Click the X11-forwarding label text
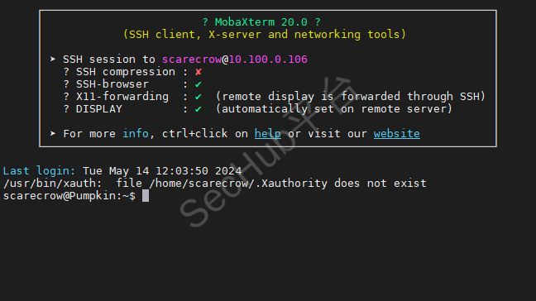Screen dimensions: 536x301 (x=122, y=97)
